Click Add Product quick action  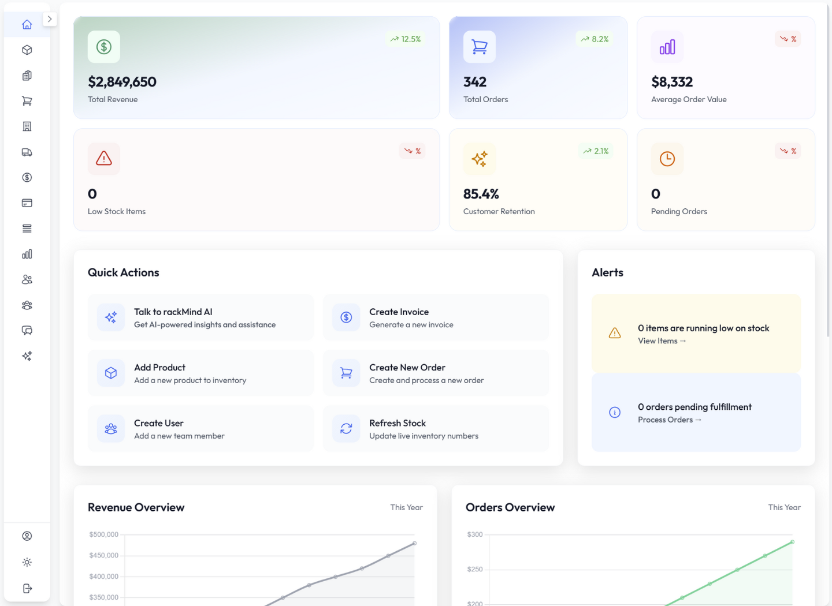pos(200,373)
